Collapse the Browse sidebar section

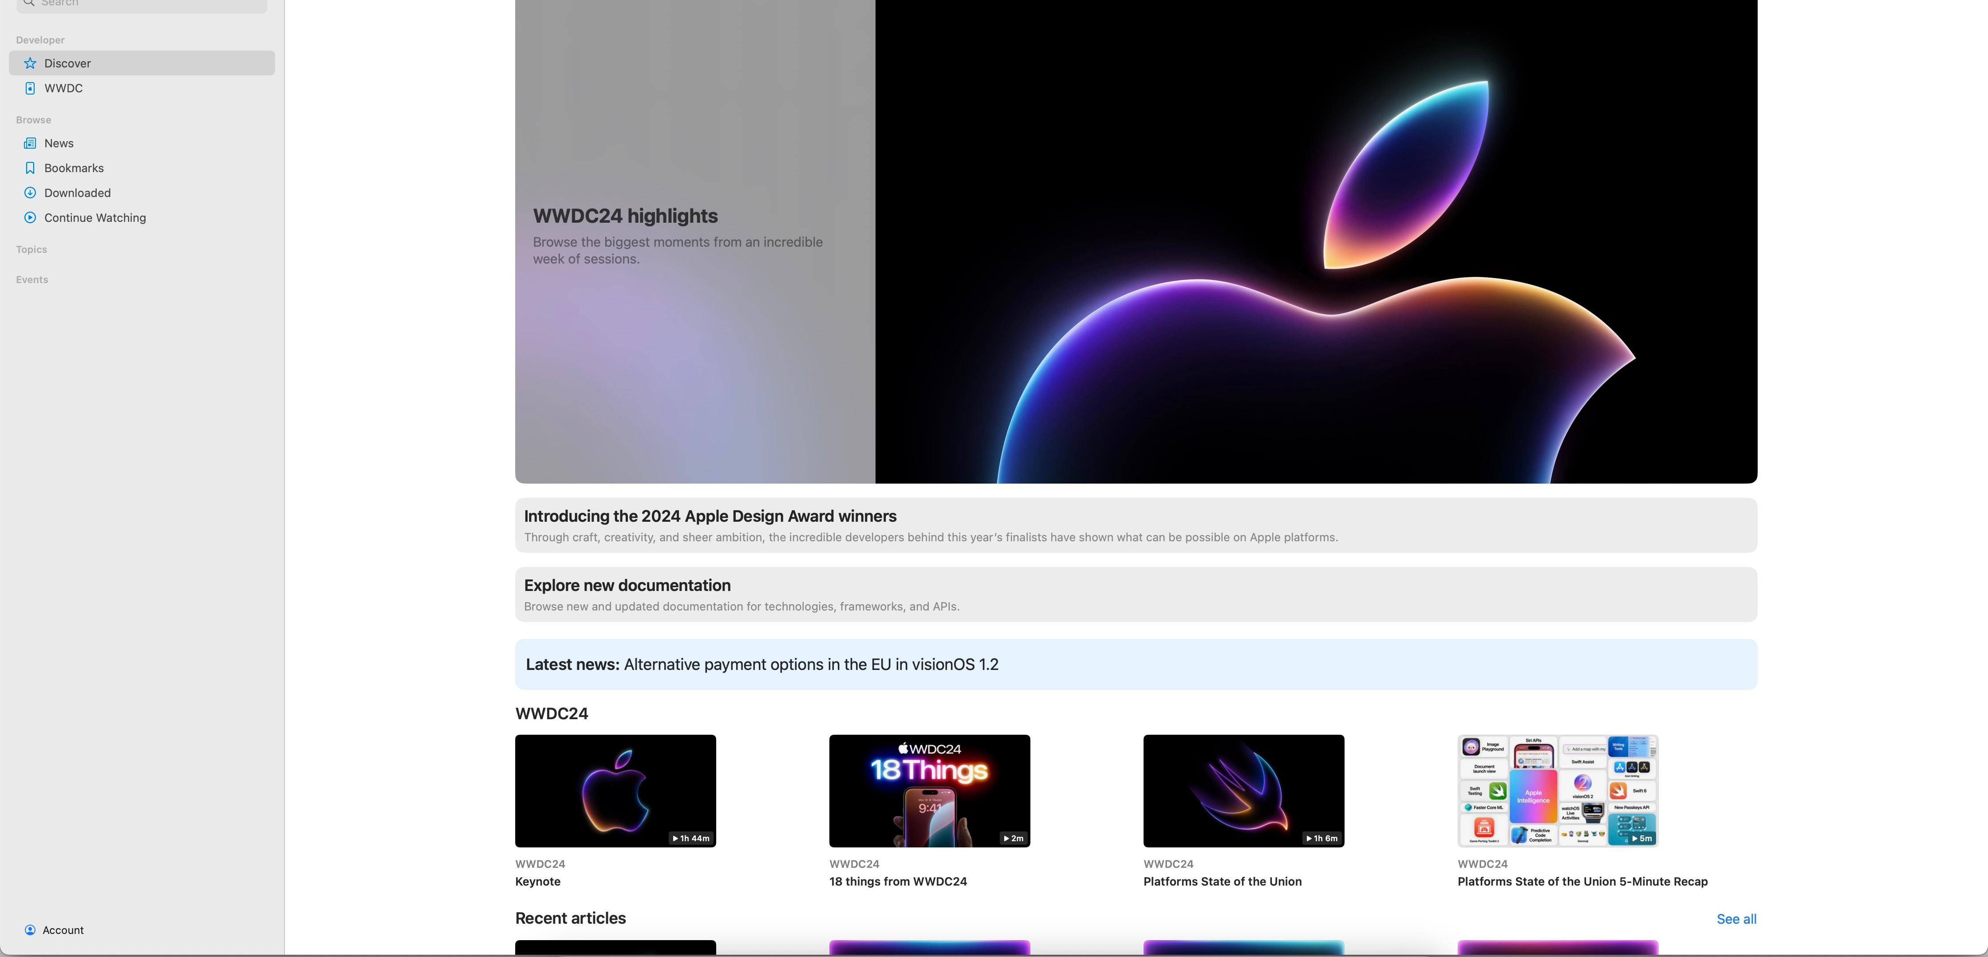point(34,120)
